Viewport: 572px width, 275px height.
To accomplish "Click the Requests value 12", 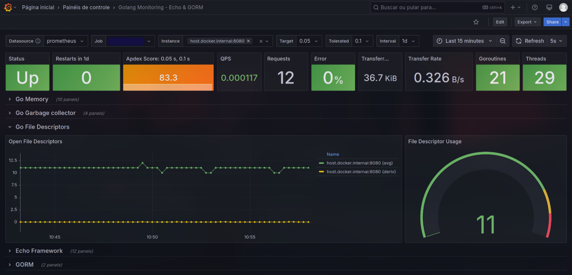I will (286, 78).
